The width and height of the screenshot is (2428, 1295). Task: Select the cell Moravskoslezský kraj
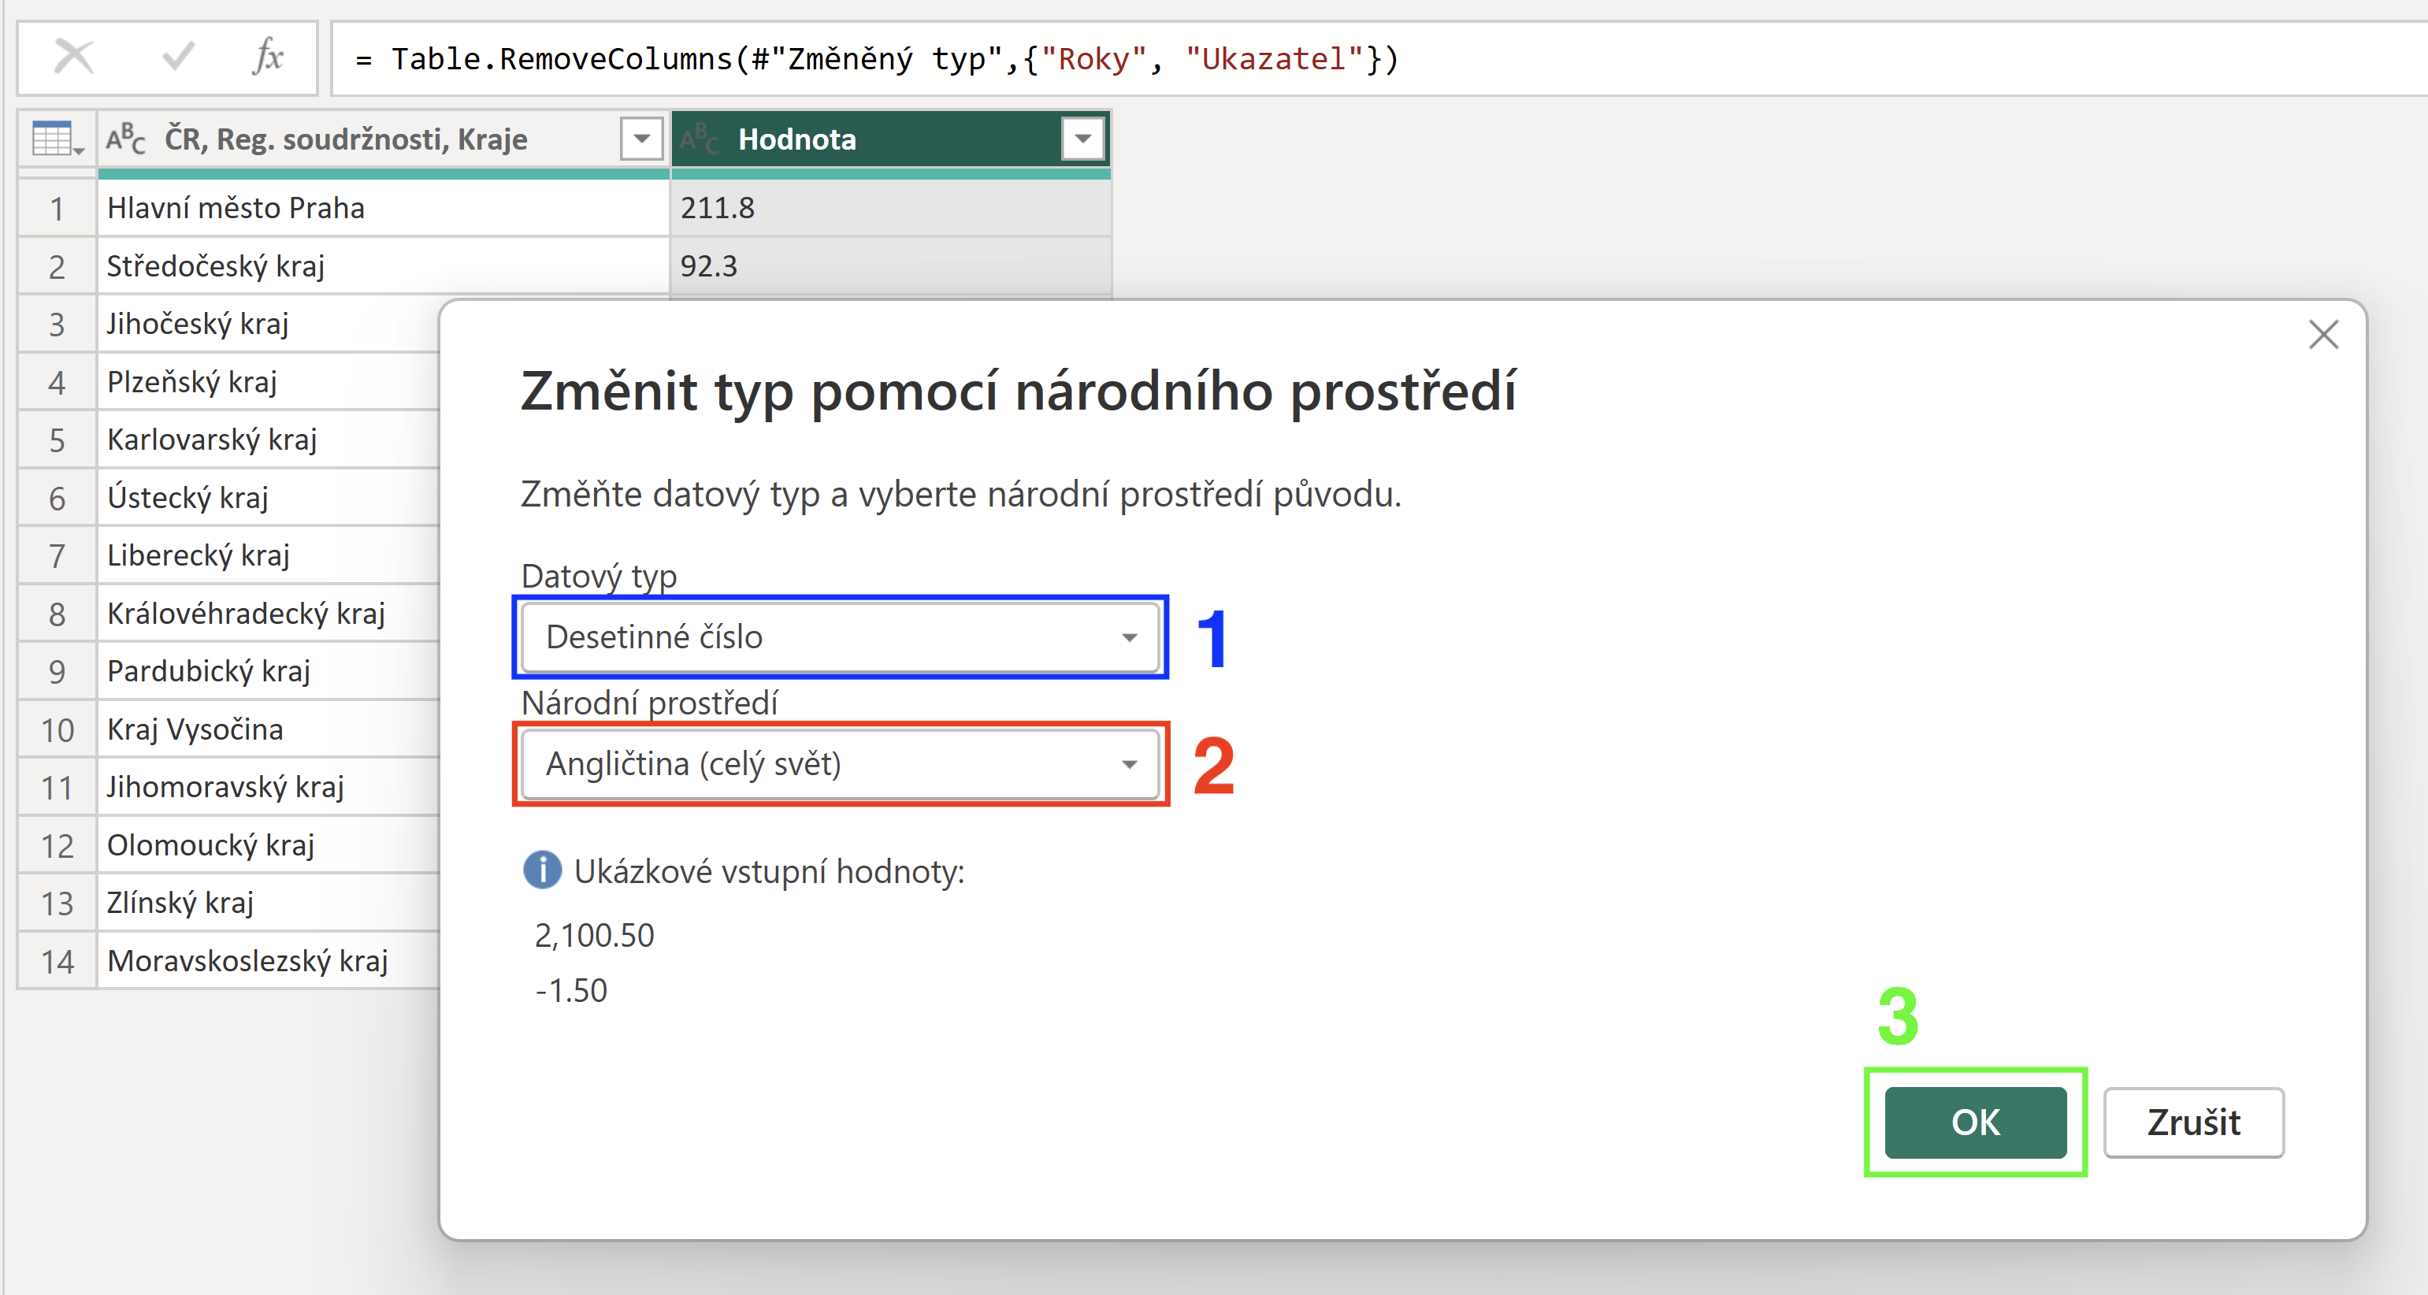pyautogui.click(x=269, y=961)
